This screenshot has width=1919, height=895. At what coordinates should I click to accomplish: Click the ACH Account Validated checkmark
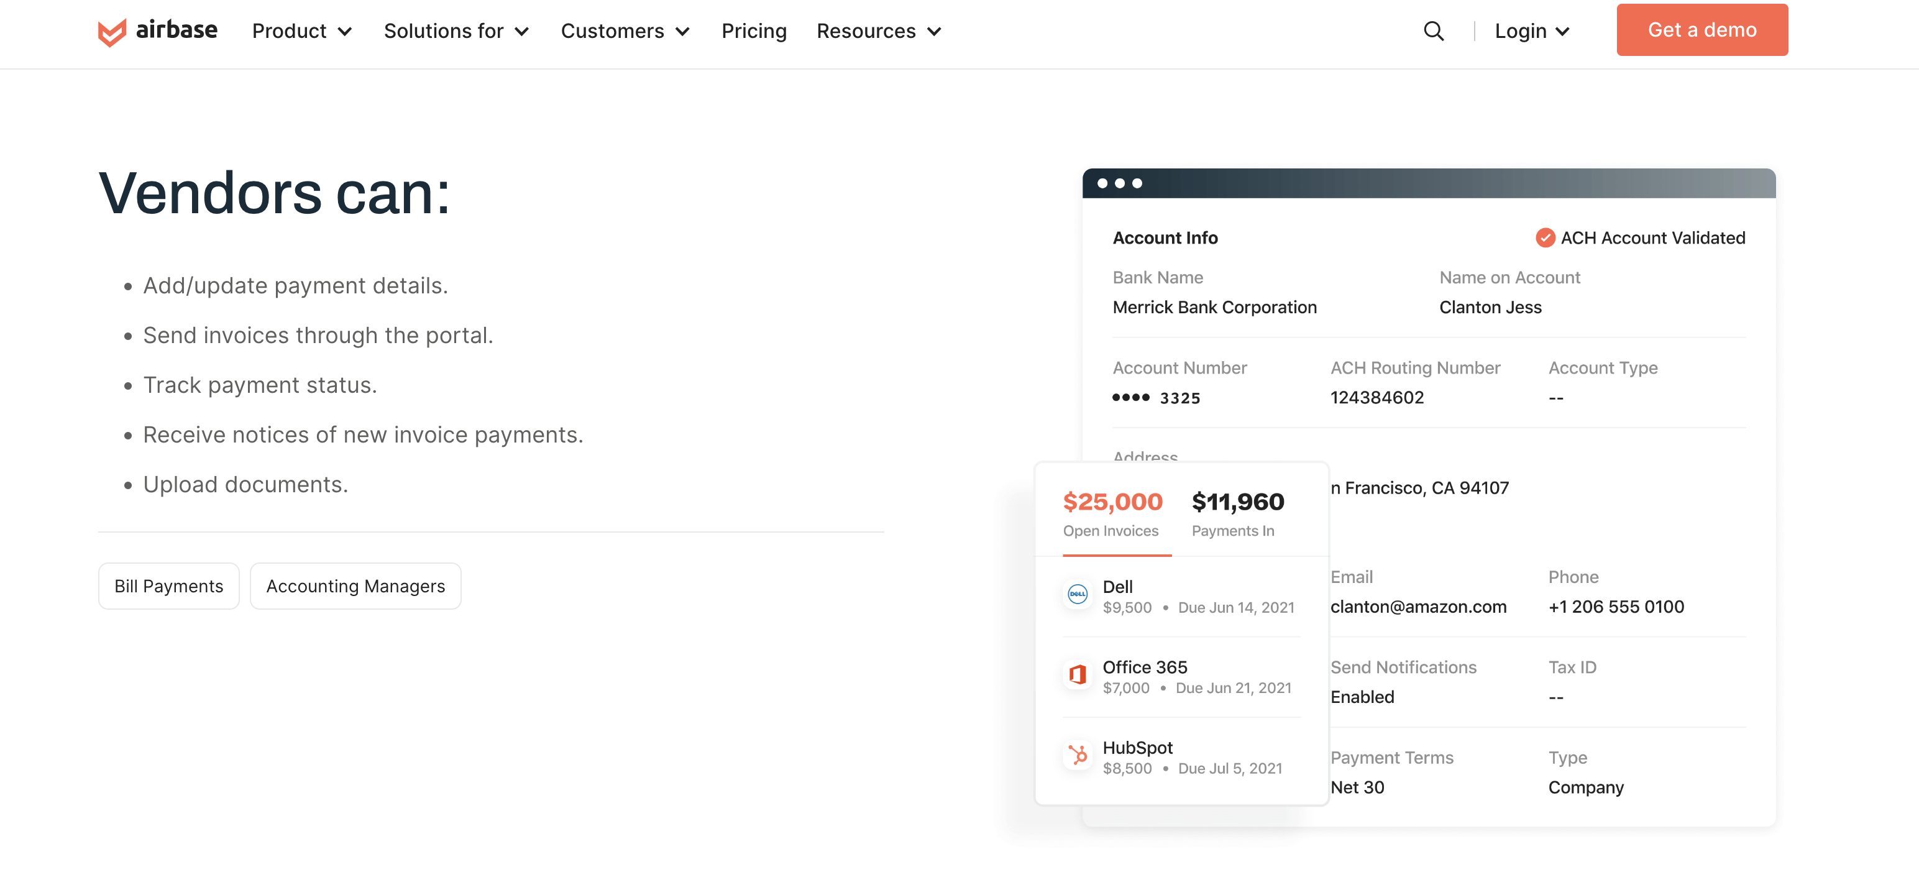coord(1545,237)
